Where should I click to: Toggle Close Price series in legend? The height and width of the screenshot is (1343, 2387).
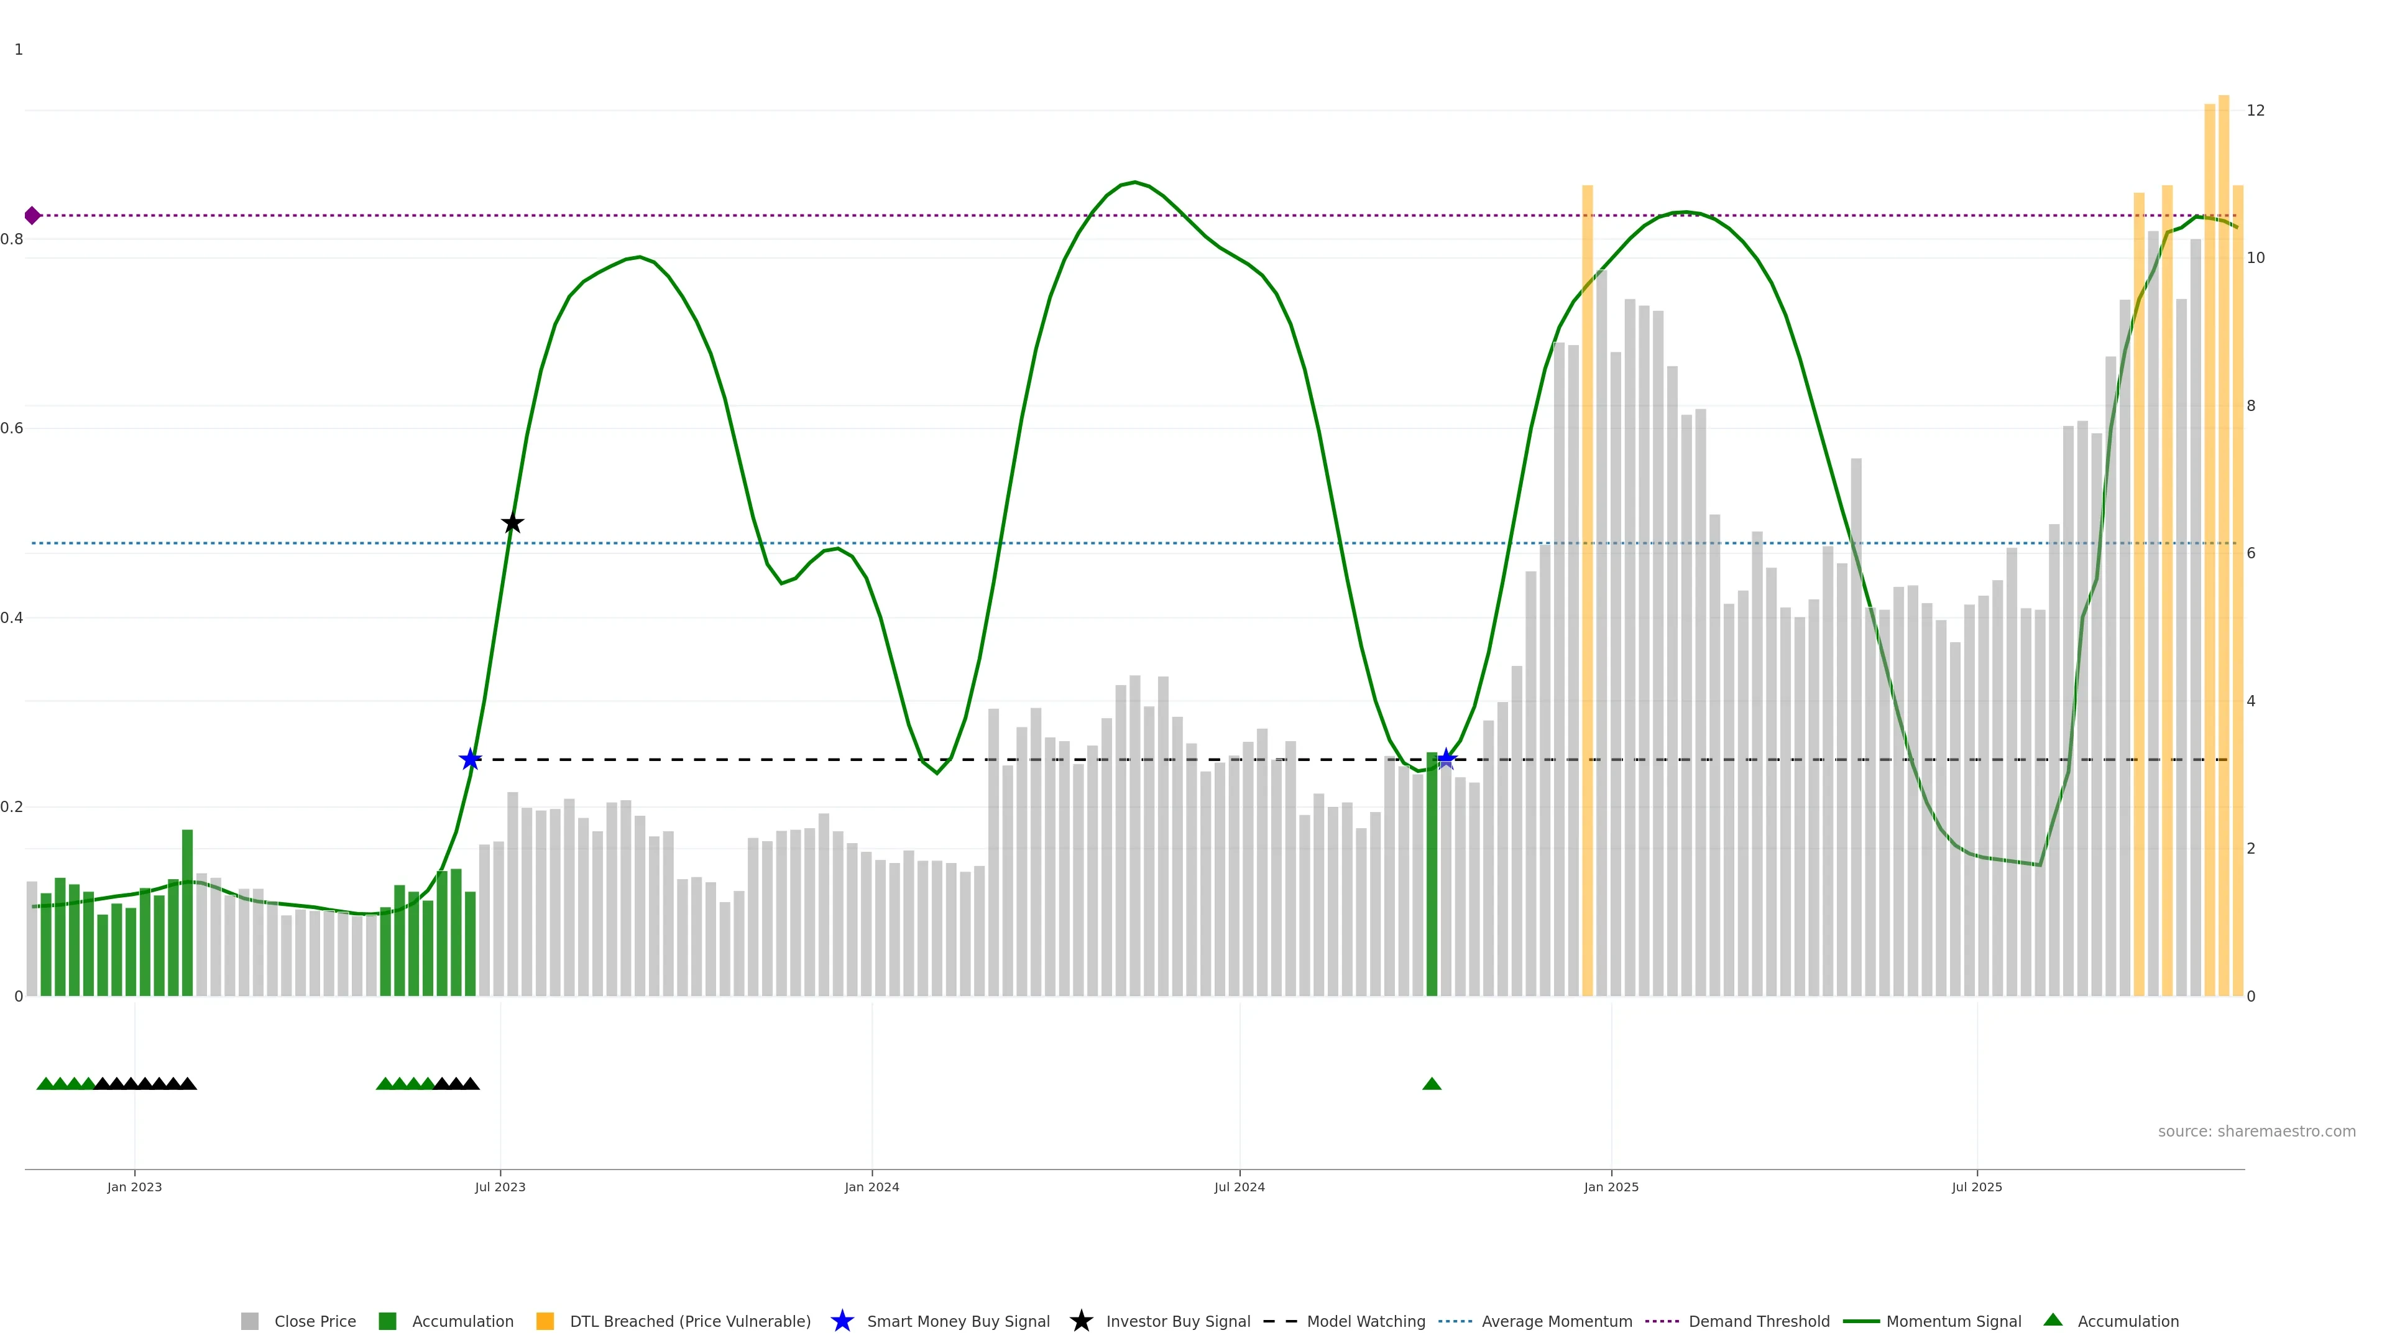click(314, 1321)
